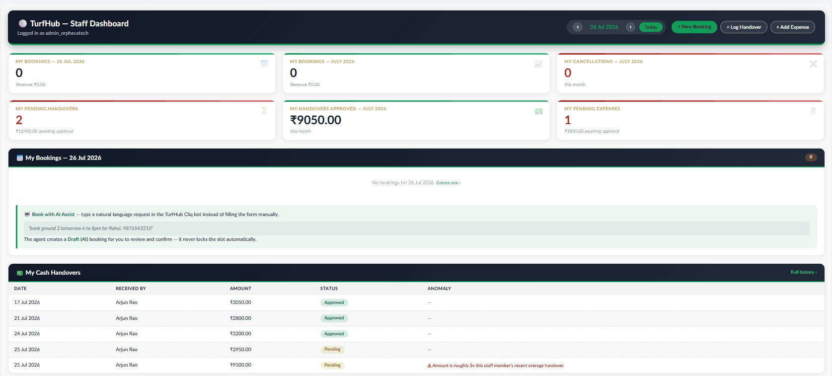This screenshot has width=832, height=376.
Task: Open Full history link
Action: (x=804, y=272)
